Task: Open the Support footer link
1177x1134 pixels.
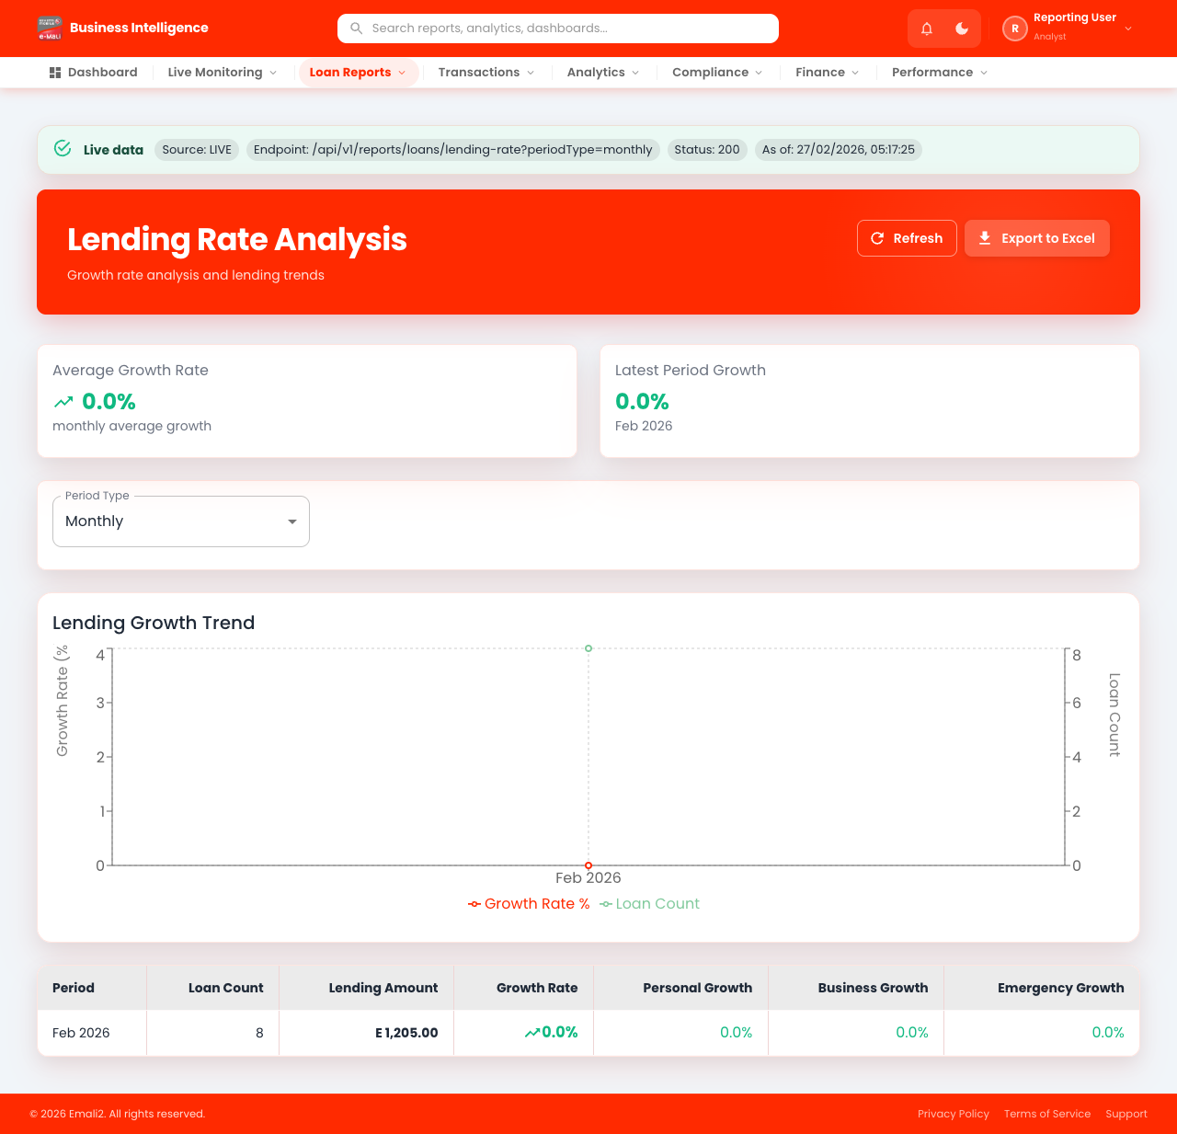Action: pyautogui.click(x=1126, y=1114)
